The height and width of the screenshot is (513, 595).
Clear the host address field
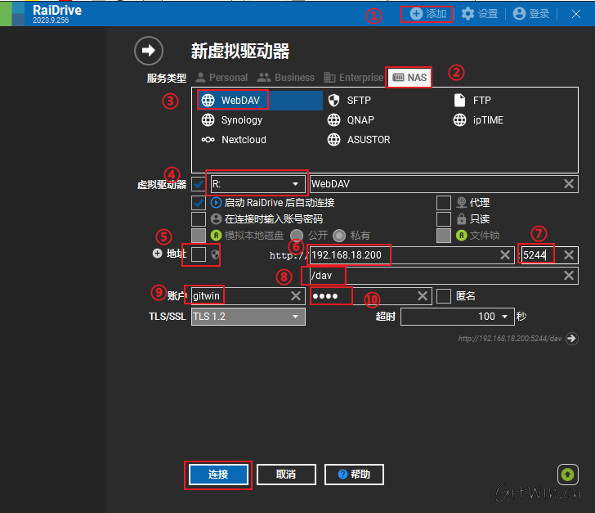505,255
